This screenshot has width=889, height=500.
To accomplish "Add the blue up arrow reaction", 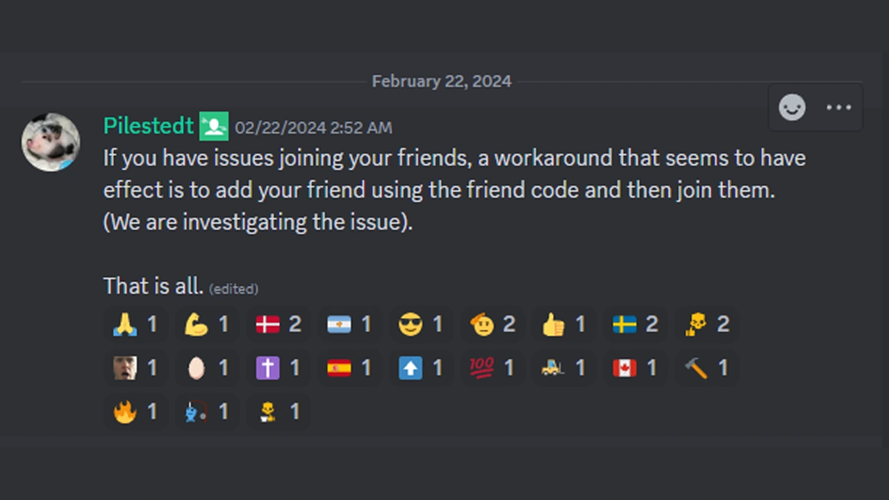I will click(421, 368).
